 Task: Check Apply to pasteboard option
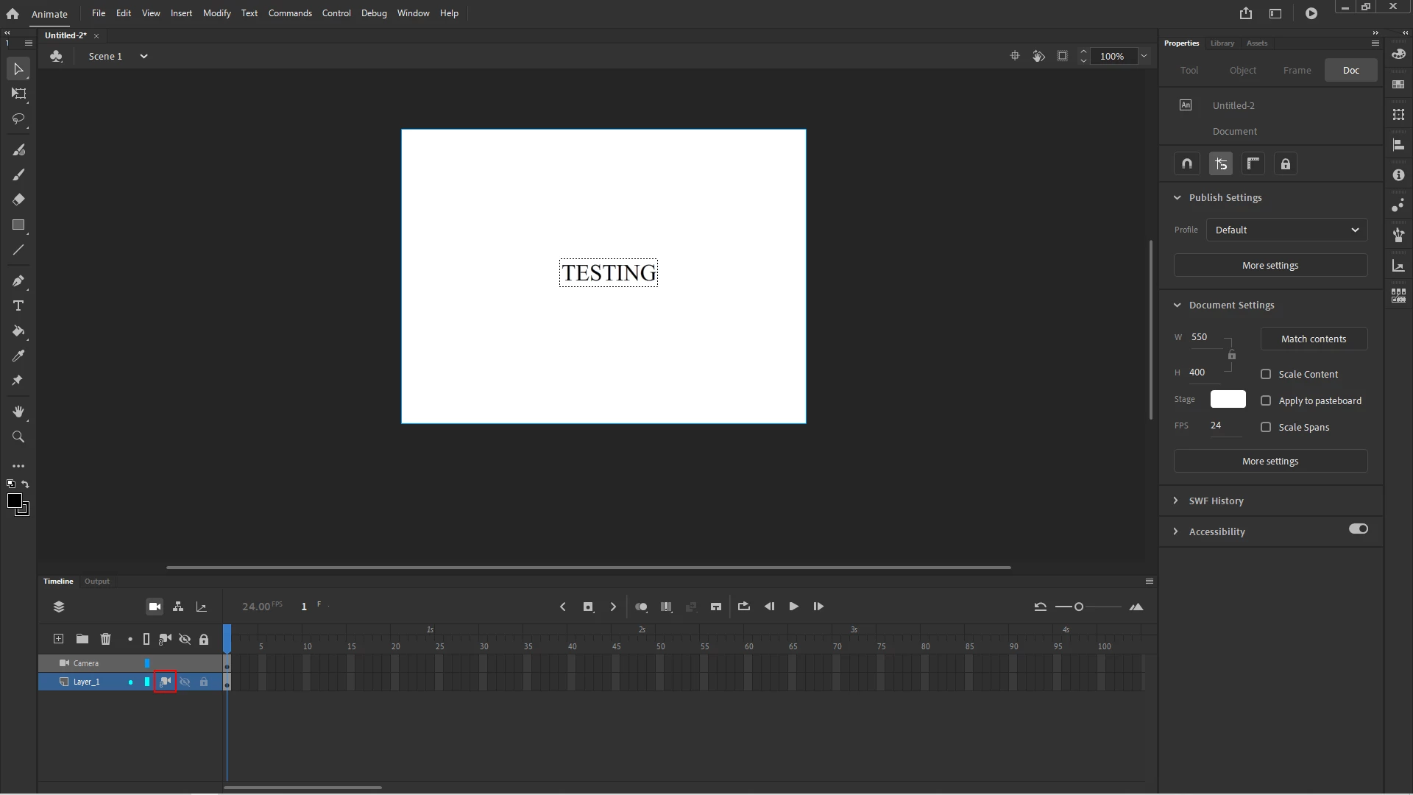click(x=1266, y=400)
